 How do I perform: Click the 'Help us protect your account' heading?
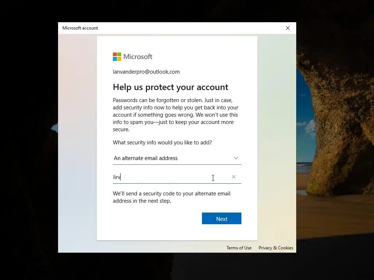pos(171,87)
